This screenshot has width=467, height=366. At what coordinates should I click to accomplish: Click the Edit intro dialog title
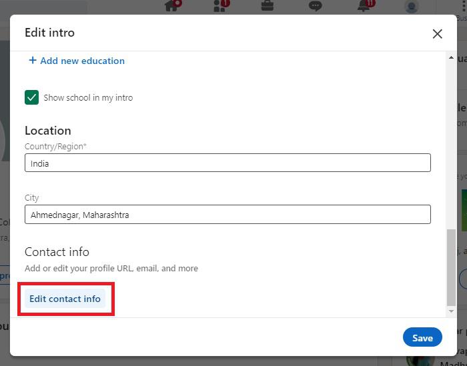(x=49, y=33)
